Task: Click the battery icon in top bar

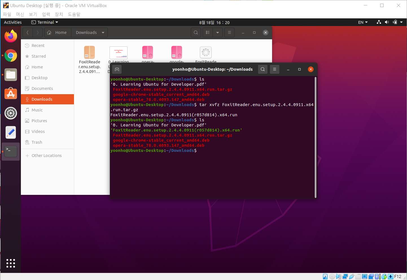Action: point(395,22)
